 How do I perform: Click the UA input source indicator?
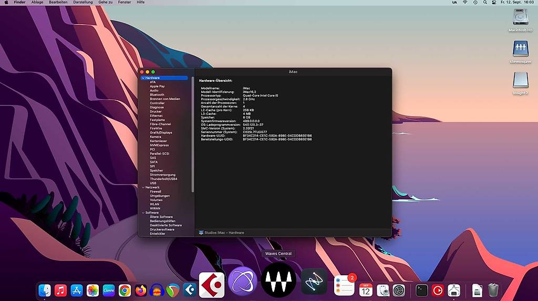pyautogui.click(x=454, y=3)
